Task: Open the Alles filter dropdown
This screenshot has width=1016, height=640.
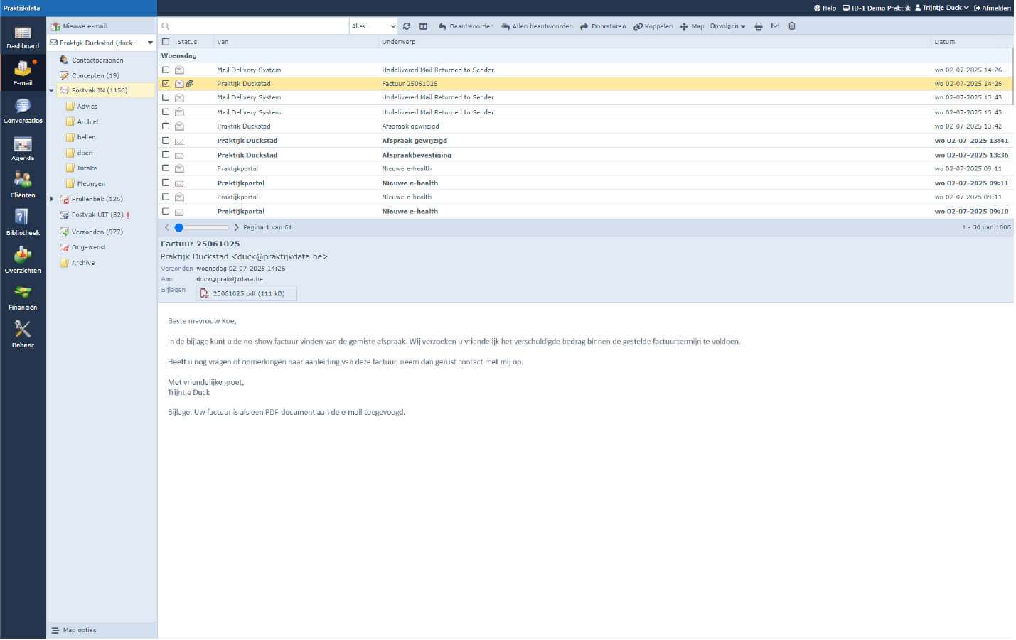Action: click(x=373, y=26)
